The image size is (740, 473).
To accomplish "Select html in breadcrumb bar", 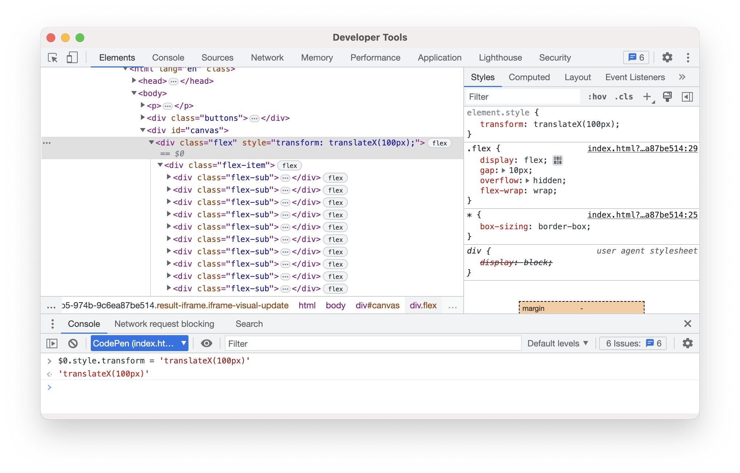I will (x=307, y=305).
